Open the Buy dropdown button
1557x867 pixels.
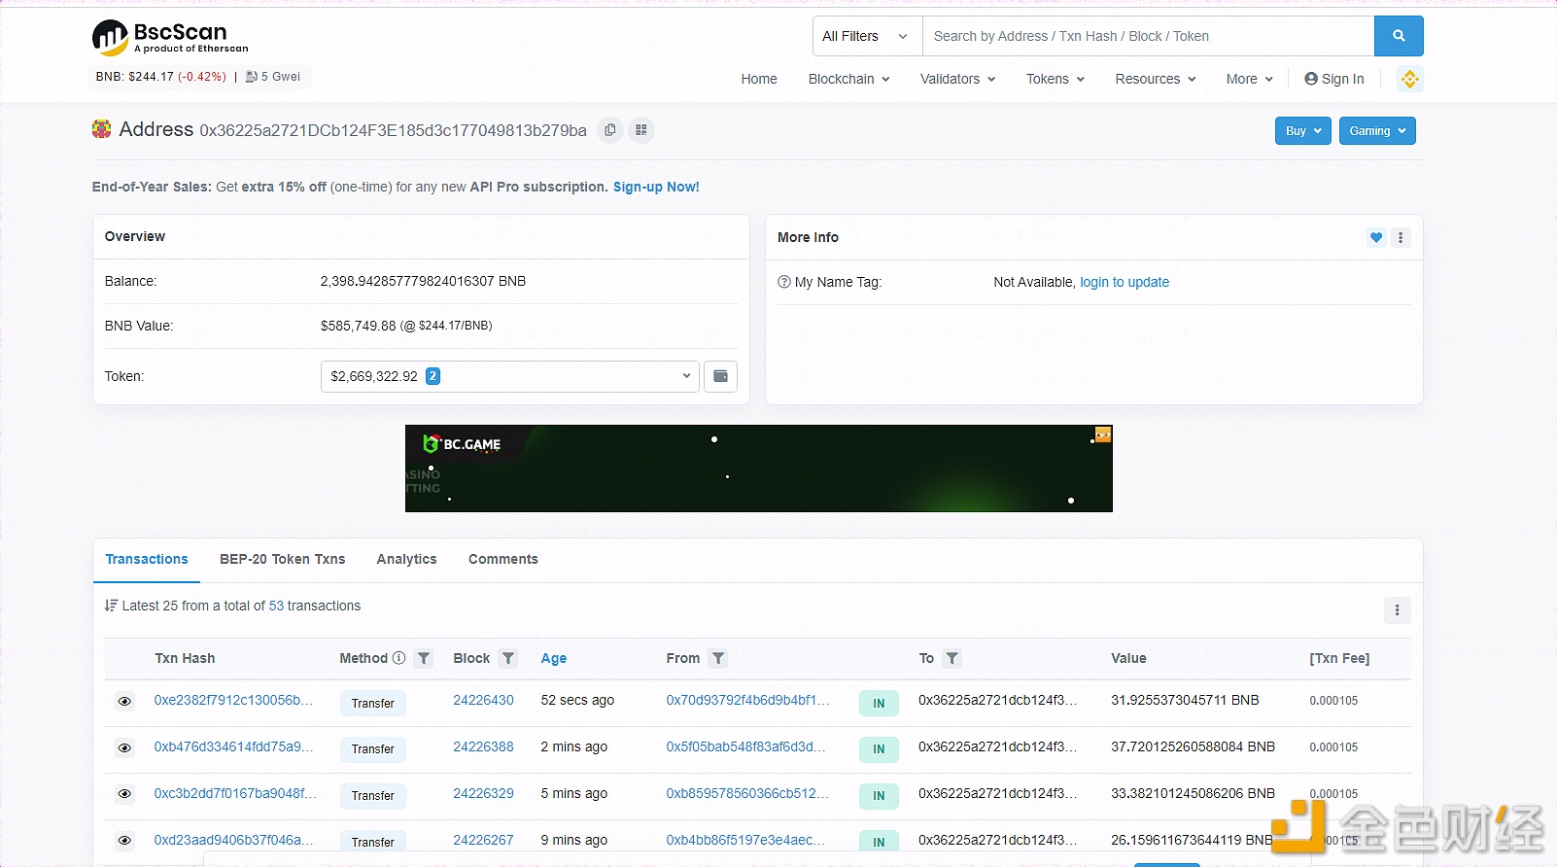pyautogui.click(x=1302, y=131)
